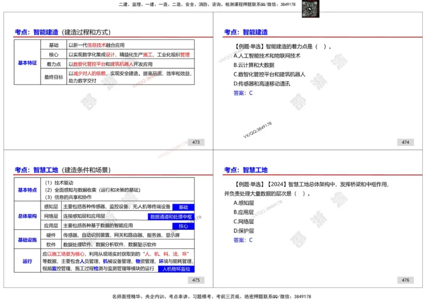Choose option A.人工智能技术和物联网技术
Image resolution: width=426 pixels, height=301 pixels.
(x=267, y=56)
